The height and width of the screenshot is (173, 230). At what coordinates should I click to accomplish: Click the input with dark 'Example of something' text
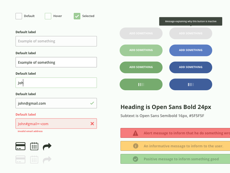[x=56, y=62]
